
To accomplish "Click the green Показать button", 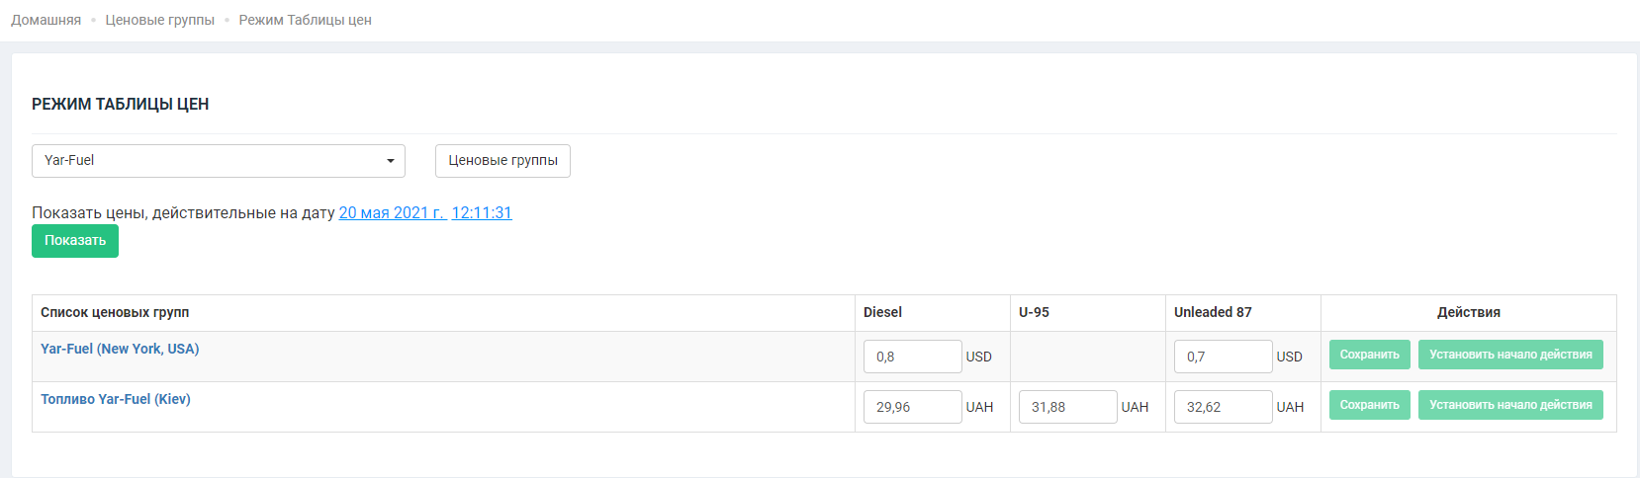I will pyautogui.click(x=75, y=241).
